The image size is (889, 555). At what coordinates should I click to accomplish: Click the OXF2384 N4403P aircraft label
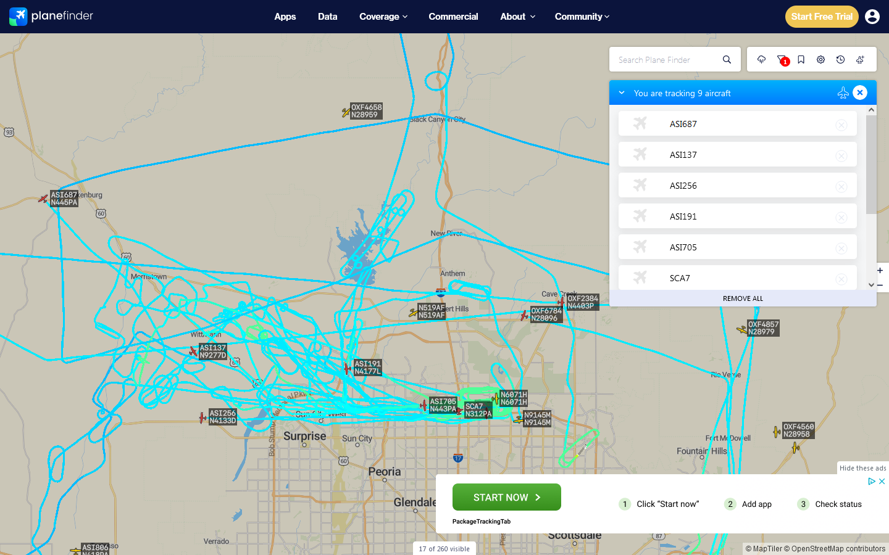pyautogui.click(x=583, y=302)
